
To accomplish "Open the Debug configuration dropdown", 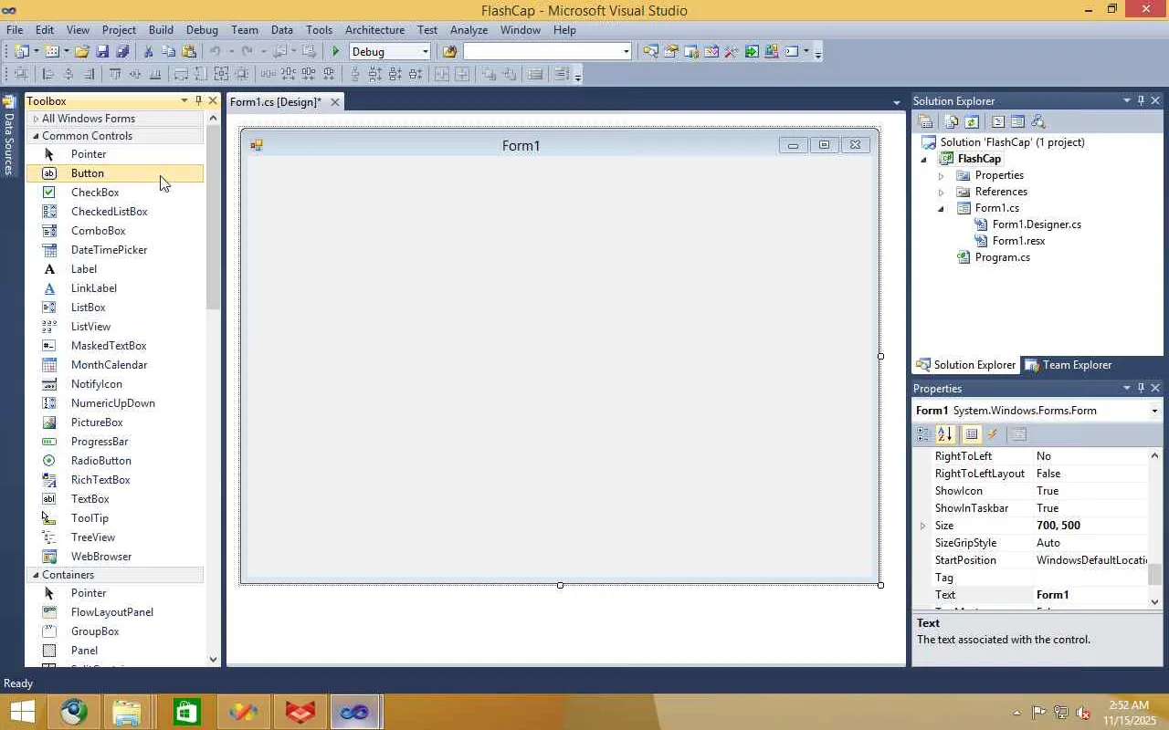I will [425, 52].
